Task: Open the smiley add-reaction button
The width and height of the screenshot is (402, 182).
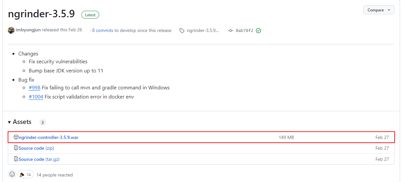Action: click(12, 174)
